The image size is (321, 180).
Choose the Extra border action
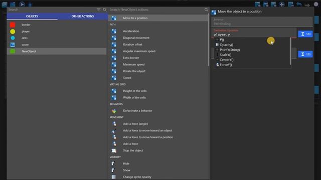click(158, 58)
